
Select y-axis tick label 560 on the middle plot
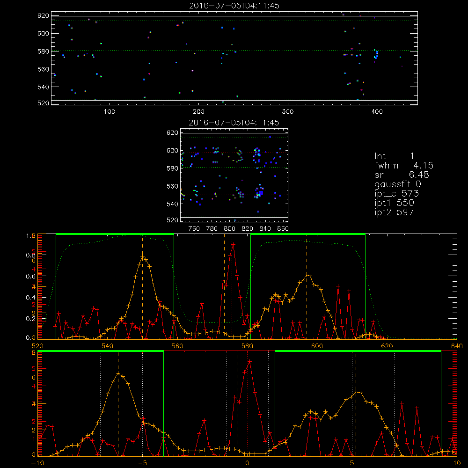pyautogui.click(x=172, y=186)
